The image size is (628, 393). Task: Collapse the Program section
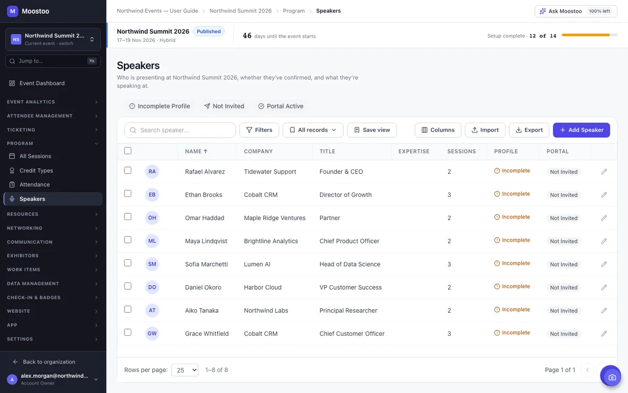(53, 144)
